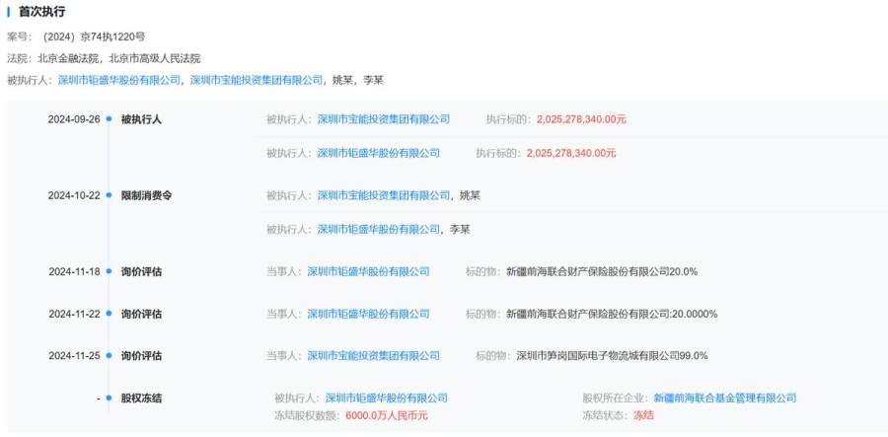888x437 pixels.
Task: Open 深圳市钜盛华股份有限公司 link in header 被执行人 line
Action: [x=119, y=80]
